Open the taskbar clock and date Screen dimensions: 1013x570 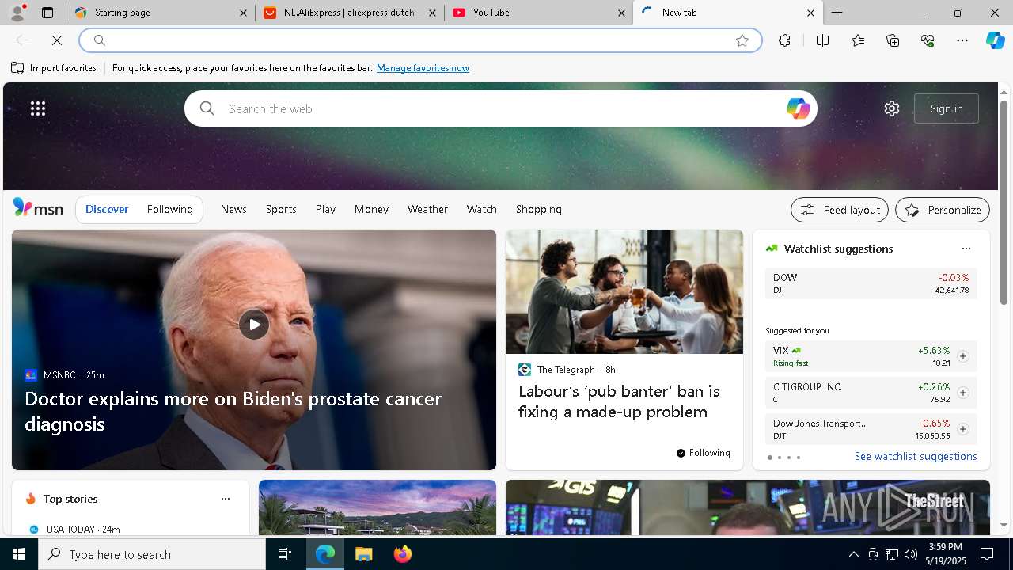coord(946,554)
